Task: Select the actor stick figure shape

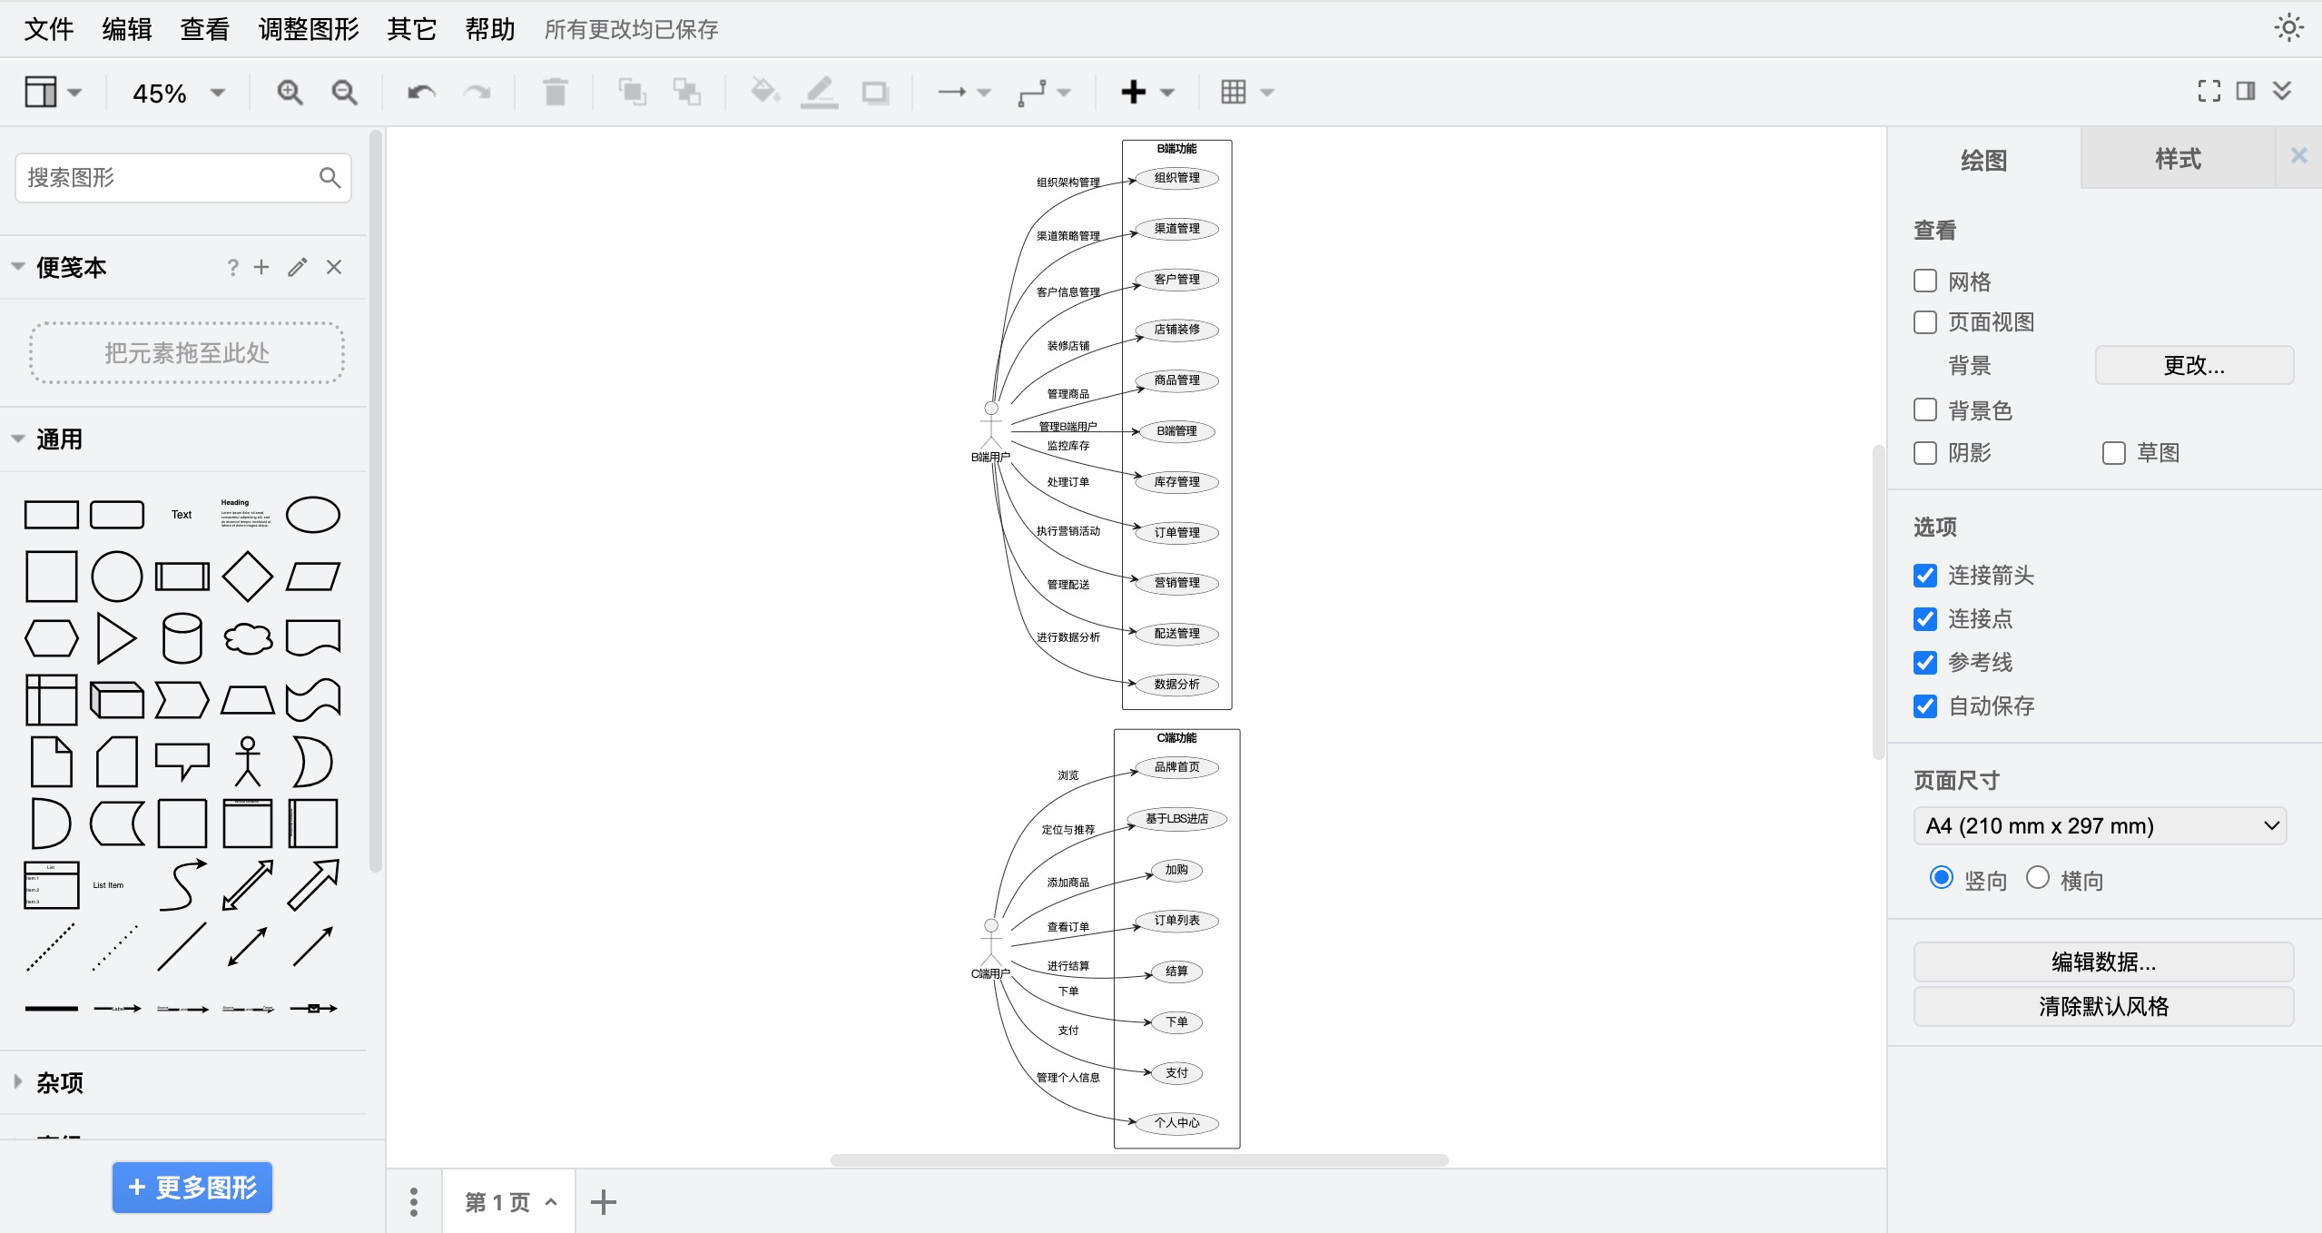Action: [248, 761]
